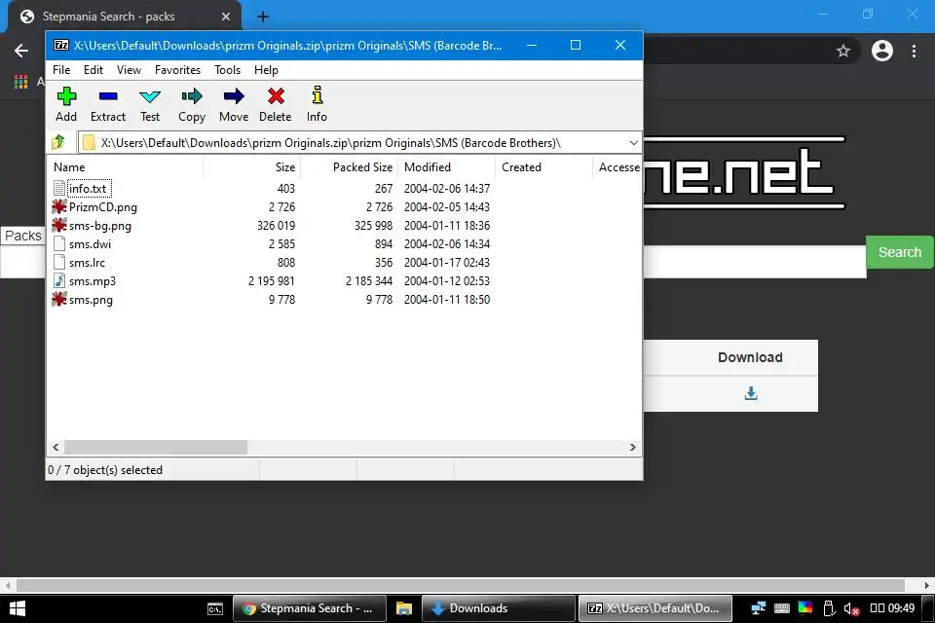This screenshot has width=935, height=623.
Task: Open the Help menu
Action: (x=266, y=70)
